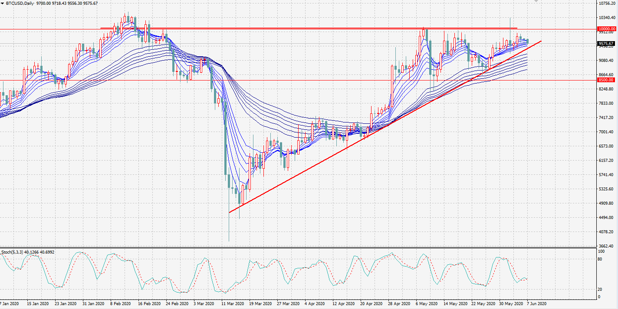Click the 10756.20 price scale label
The image size is (618, 309).
607,3
